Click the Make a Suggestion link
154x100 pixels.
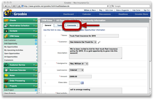click(123, 10)
